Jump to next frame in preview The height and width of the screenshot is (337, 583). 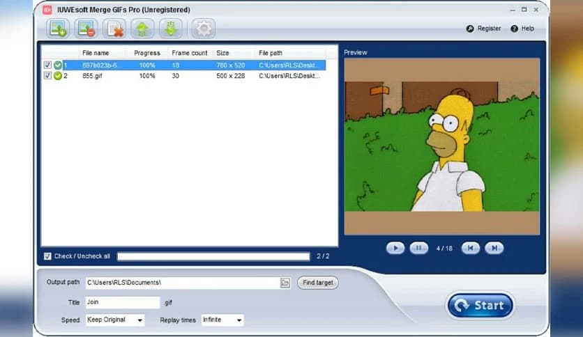pyautogui.click(x=494, y=248)
